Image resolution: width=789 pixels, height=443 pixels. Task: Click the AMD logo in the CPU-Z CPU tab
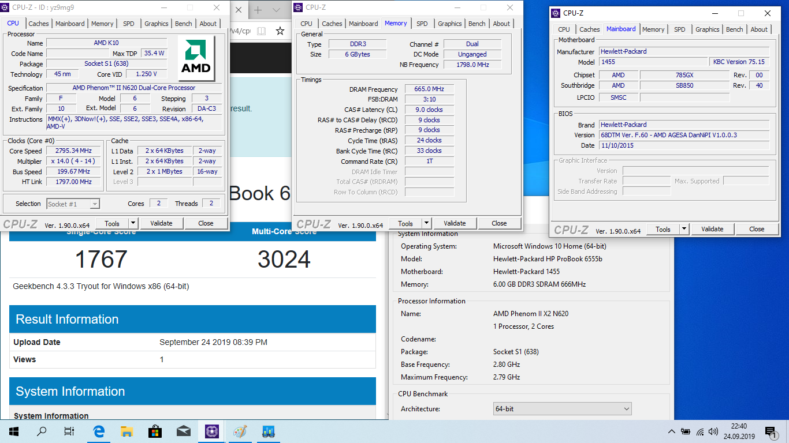(196, 59)
